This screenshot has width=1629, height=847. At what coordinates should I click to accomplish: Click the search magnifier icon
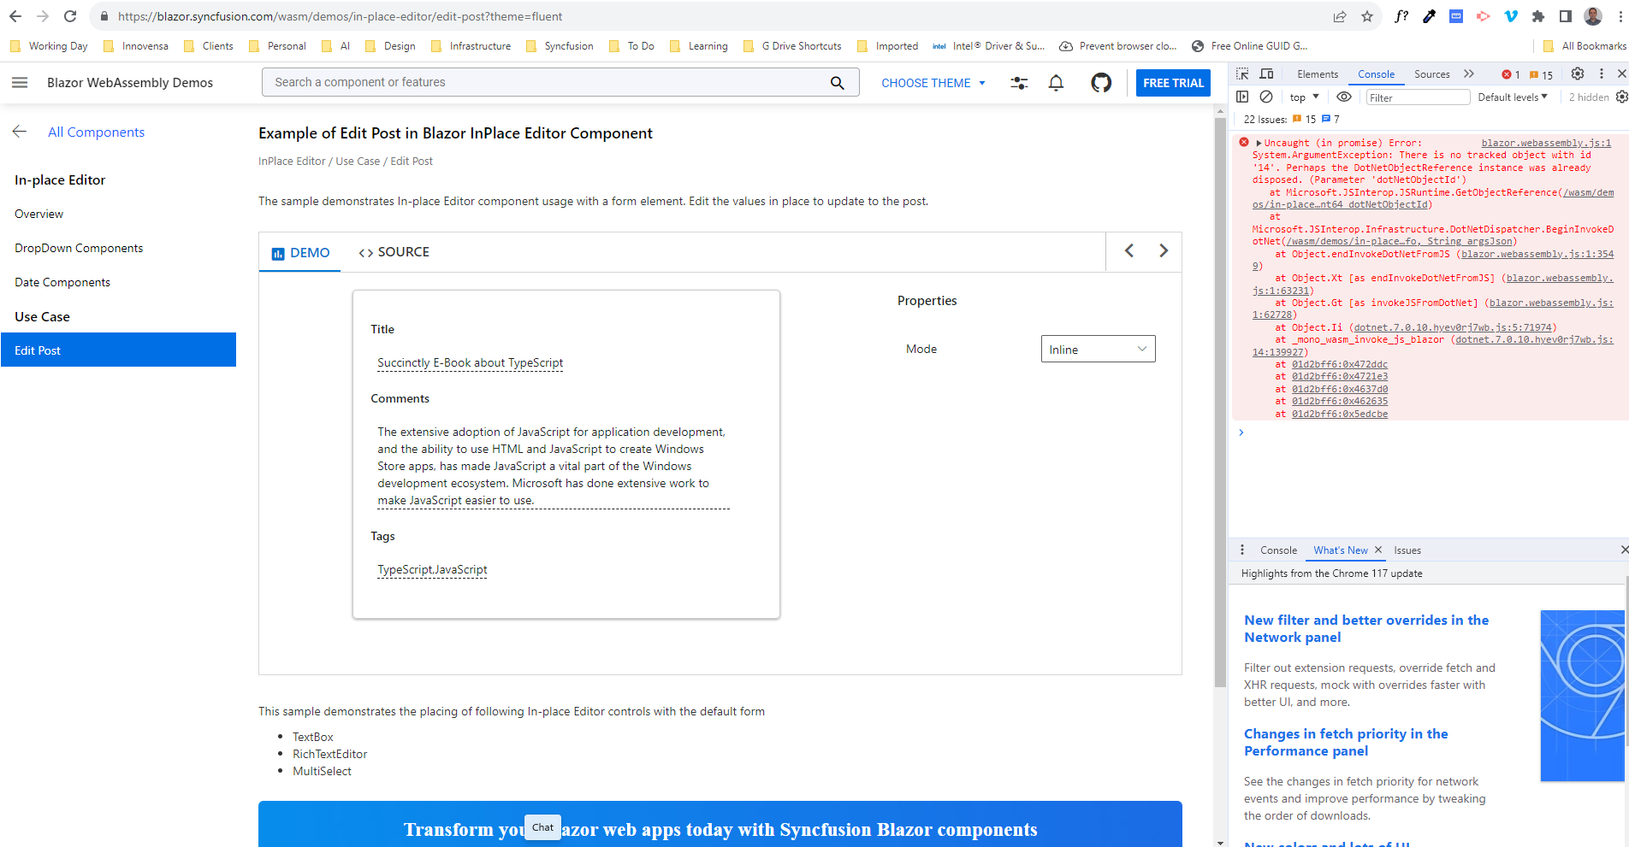[x=837, y=83]
